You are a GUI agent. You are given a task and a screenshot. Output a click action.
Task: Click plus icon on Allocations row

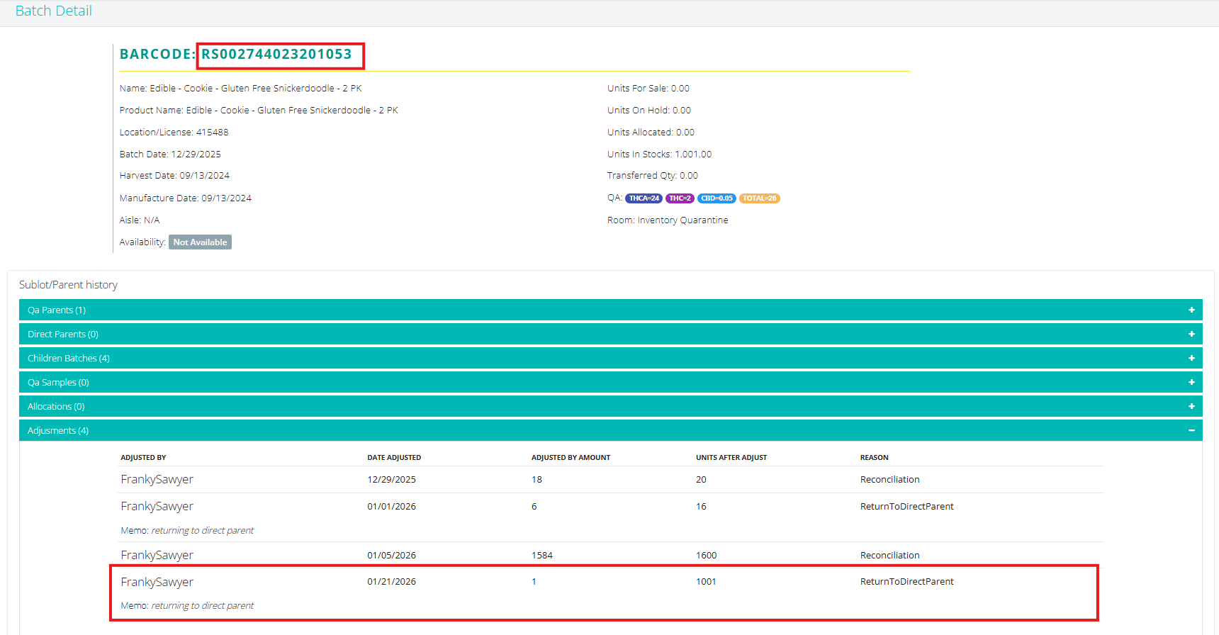click(x=1191, y=406)
